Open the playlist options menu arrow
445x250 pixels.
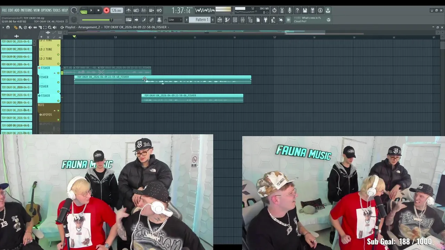point(3,27)
